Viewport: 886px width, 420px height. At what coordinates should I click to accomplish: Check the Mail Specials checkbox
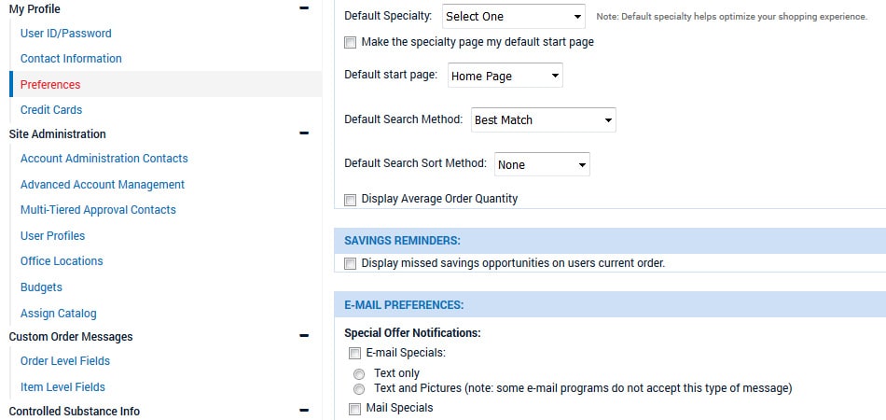point(354,409)
